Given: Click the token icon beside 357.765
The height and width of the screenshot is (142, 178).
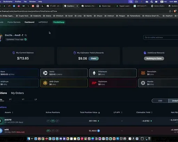Looking at the screenshot, I should coord(98,121).
